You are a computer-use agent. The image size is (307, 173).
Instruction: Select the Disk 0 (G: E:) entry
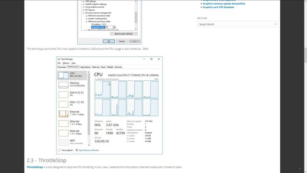click(72, 94)
